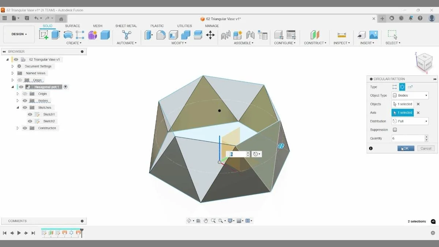Click the Quantity input field
Viewport: 439px width, 247px height.
point(408,138)
